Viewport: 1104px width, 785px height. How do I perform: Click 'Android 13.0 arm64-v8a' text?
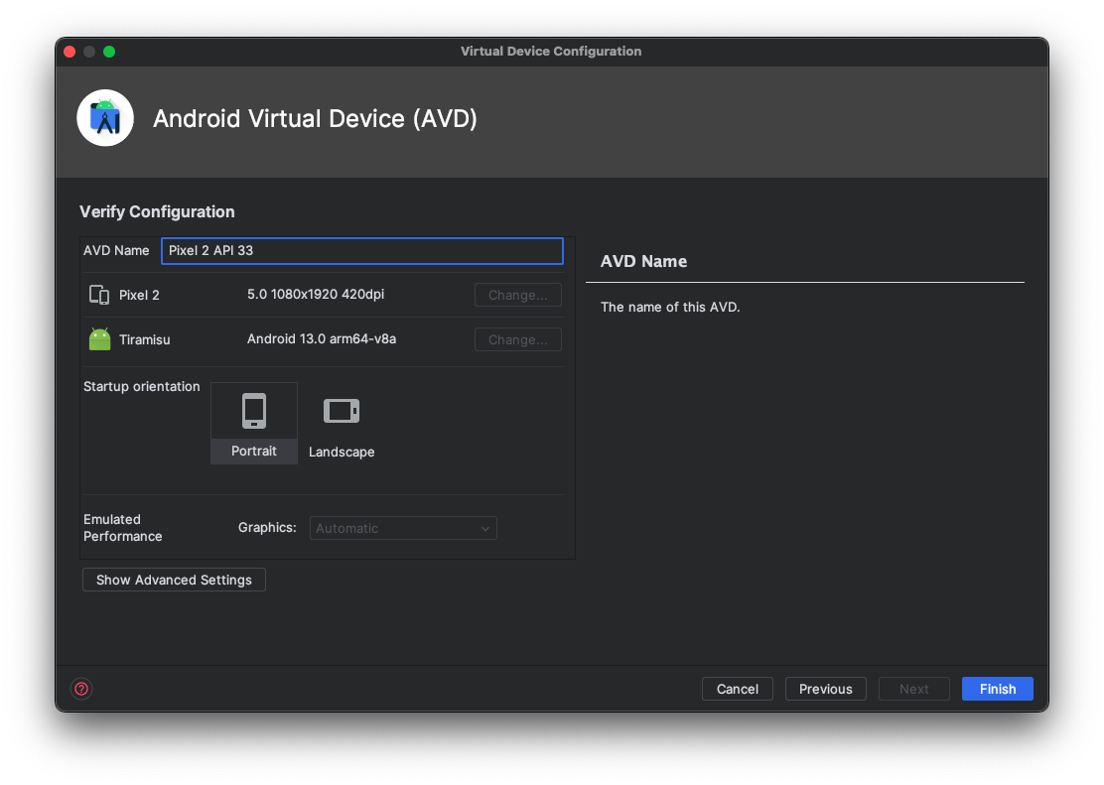322,338
